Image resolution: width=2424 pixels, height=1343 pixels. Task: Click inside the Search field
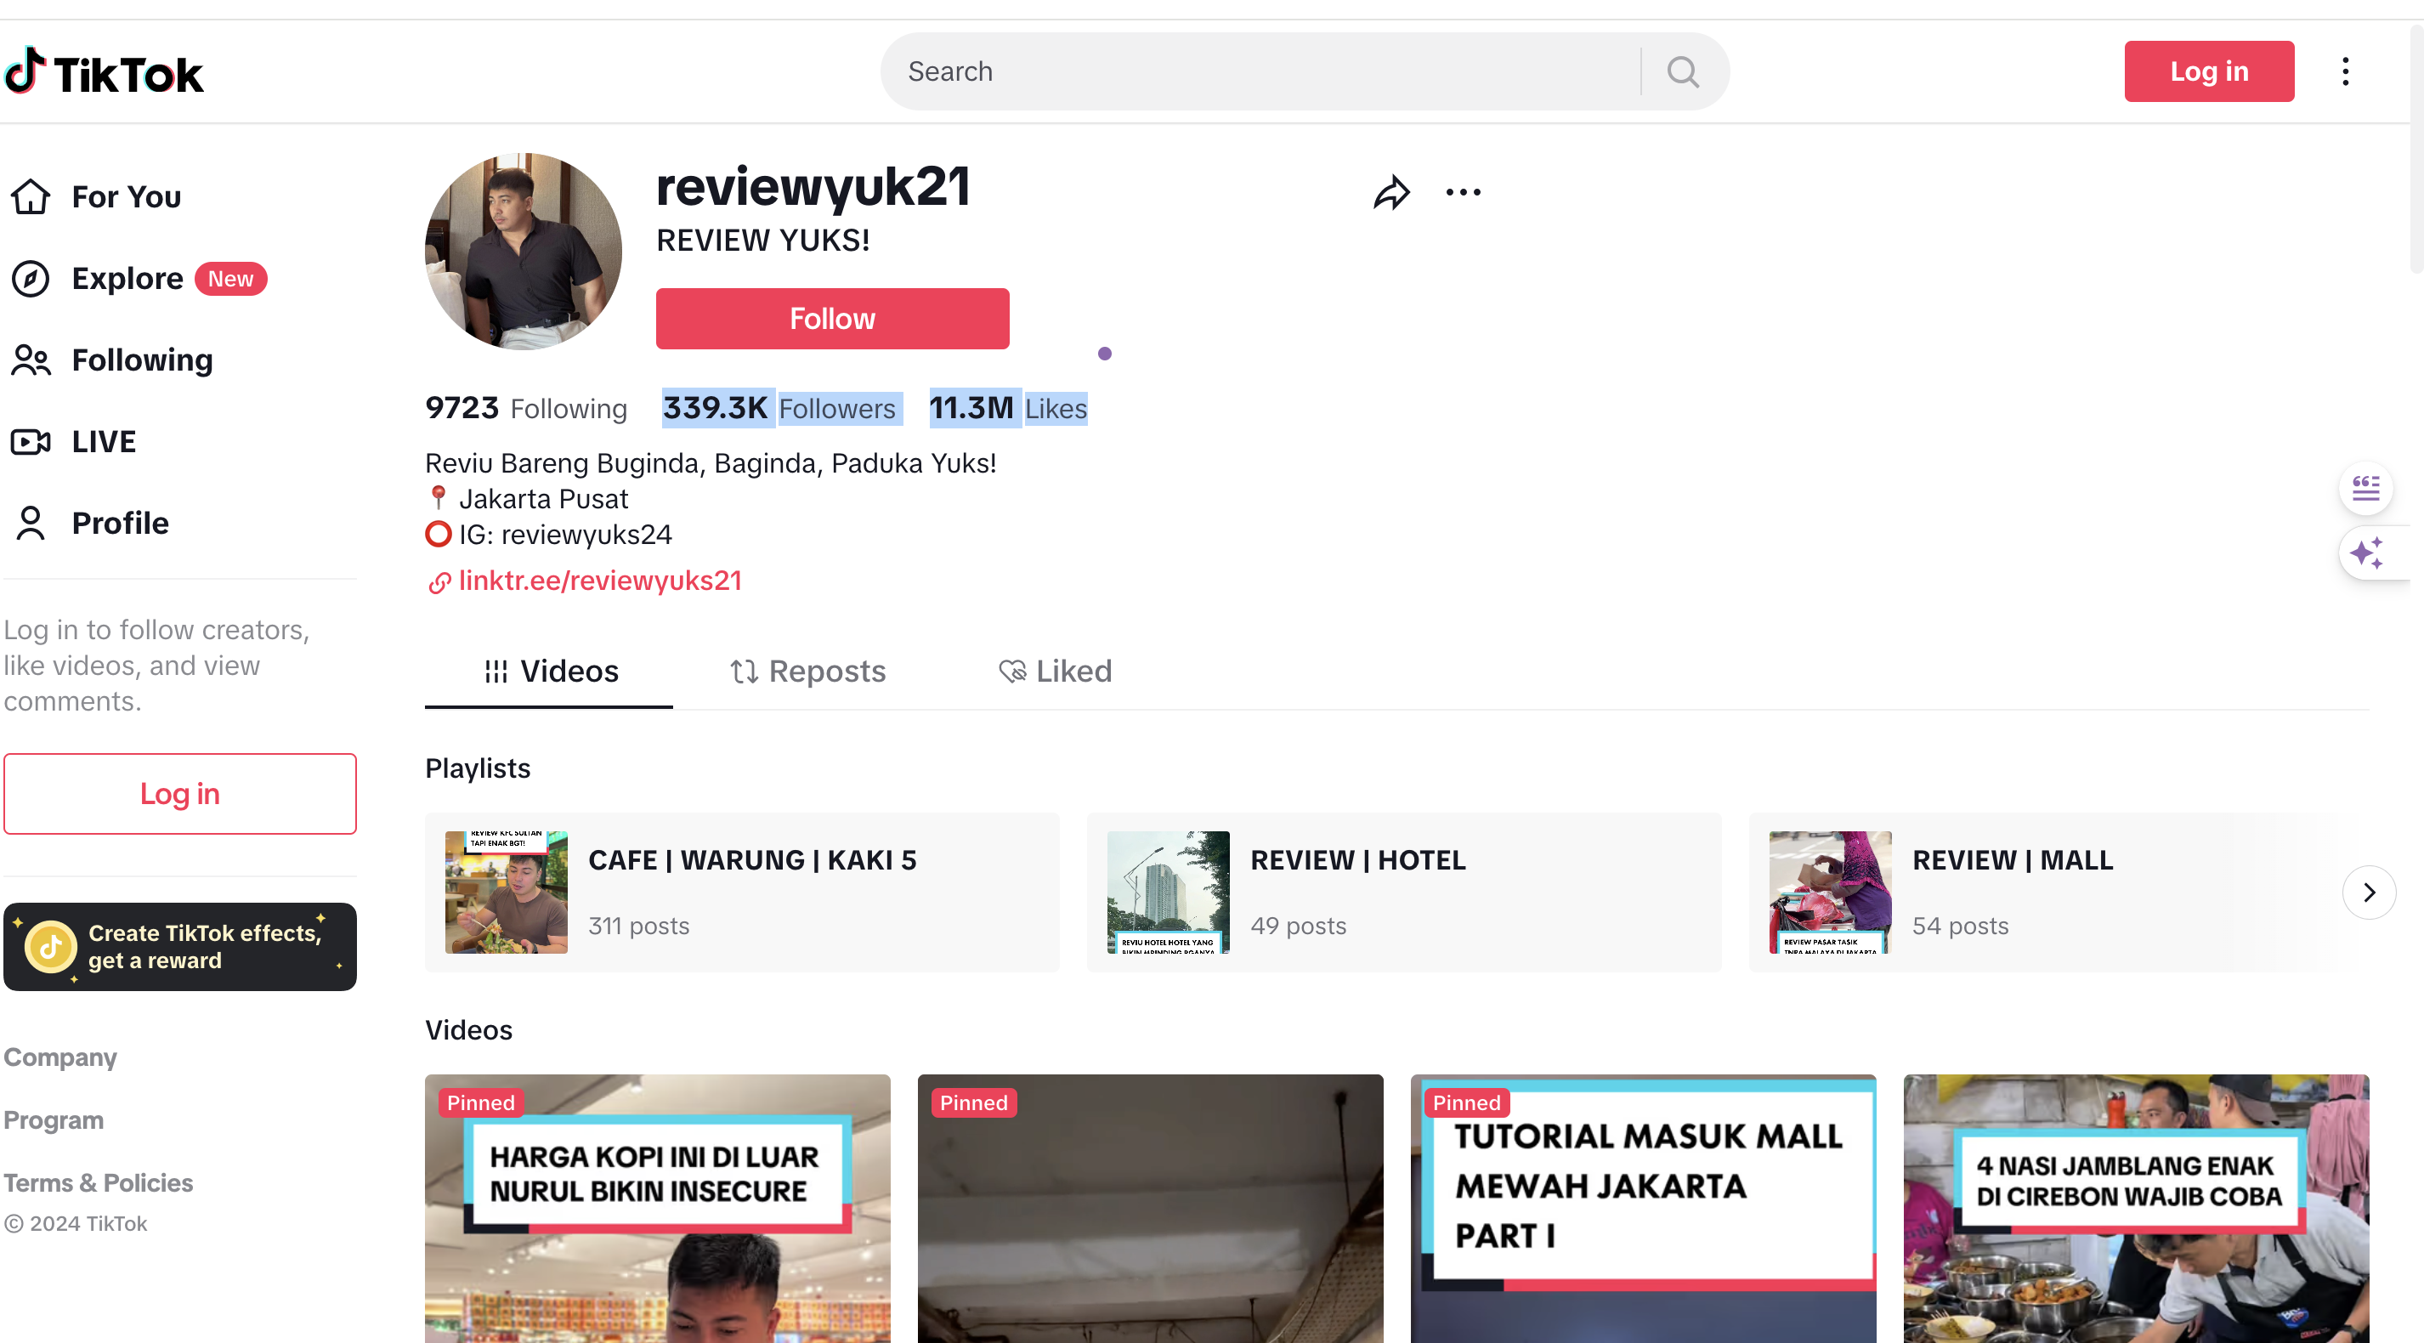point(1261,71)
